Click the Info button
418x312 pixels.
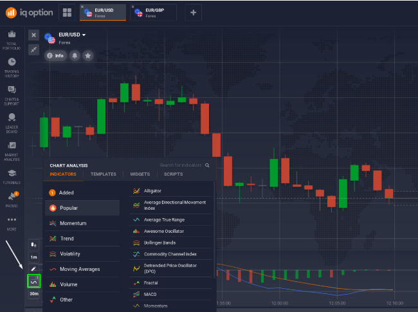pyautogui.click(x=56, y=56)
